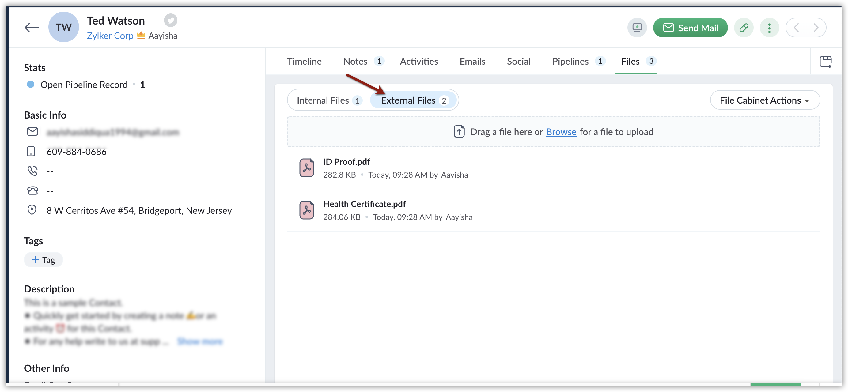Click the screen share monitor icon
The height and width of the screenshot is (392, 848).
click(x=637, y=28)
